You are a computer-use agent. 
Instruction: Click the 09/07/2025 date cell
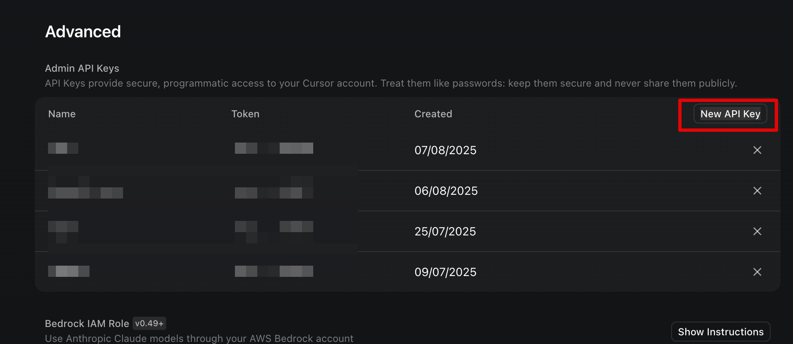(445, 272)
